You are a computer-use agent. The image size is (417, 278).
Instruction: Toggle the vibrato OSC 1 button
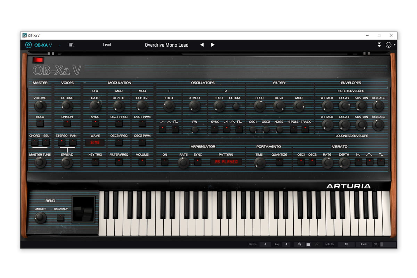click(301, 162)
